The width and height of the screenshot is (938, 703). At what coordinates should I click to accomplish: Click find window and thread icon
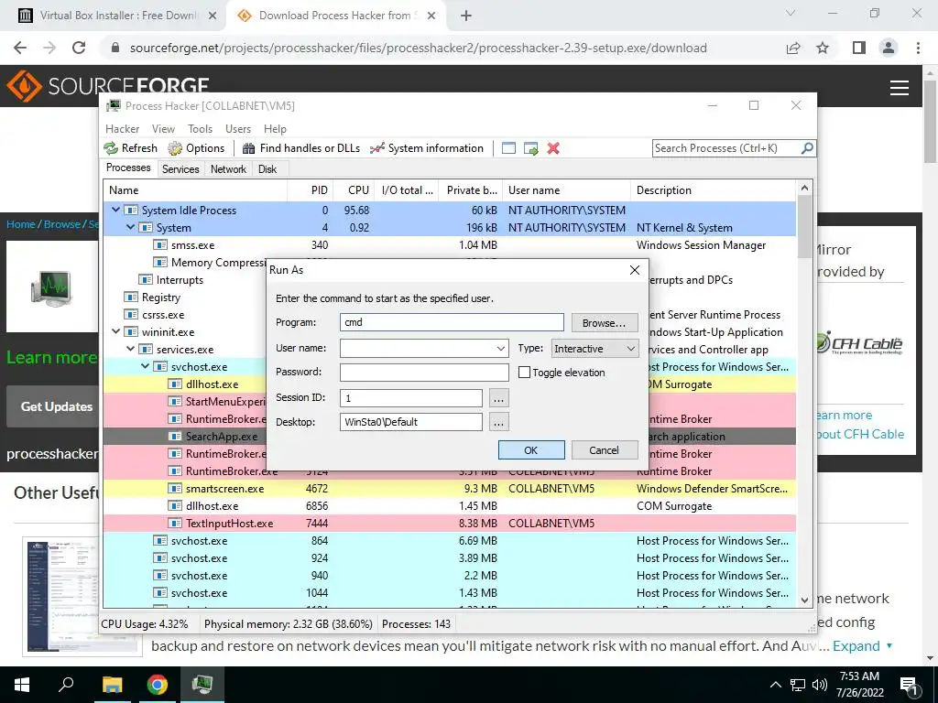tap(530, 148)
